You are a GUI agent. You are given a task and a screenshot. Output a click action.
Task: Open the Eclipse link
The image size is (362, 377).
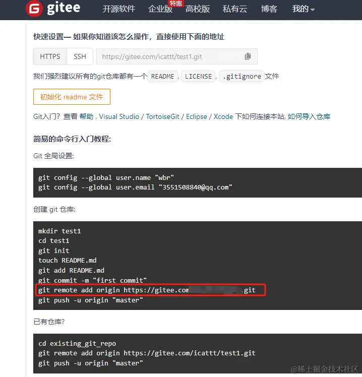coord(197,116)
